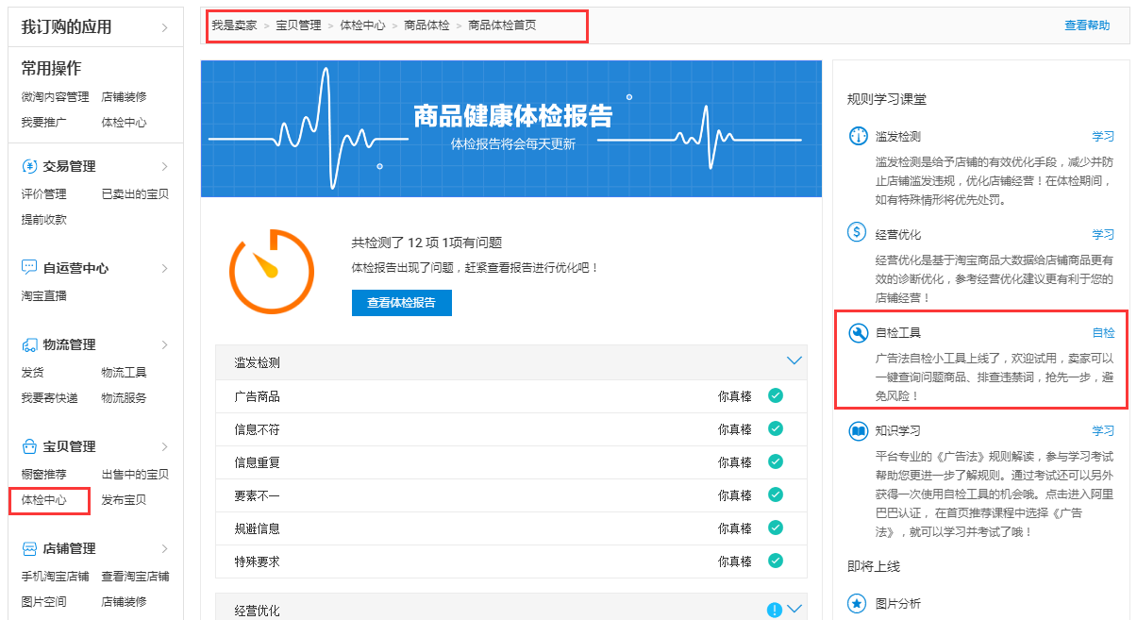Open 物流服务 in sidebar
Viewport: 1137px width, 620px height.
124,398
